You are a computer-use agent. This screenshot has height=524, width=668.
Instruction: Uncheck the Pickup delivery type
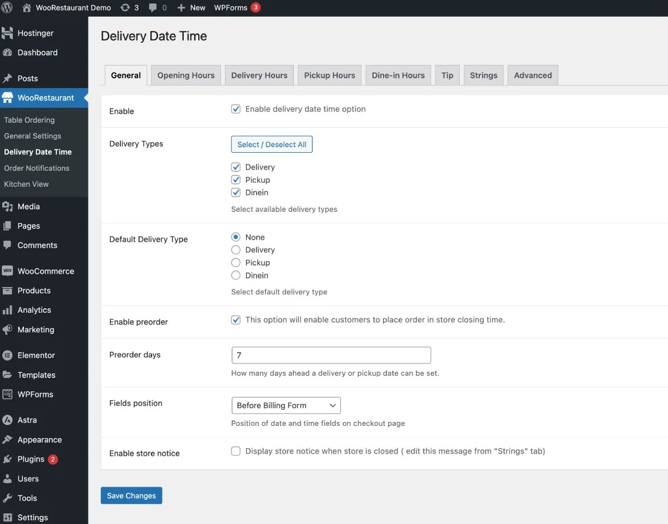(235, 179)
